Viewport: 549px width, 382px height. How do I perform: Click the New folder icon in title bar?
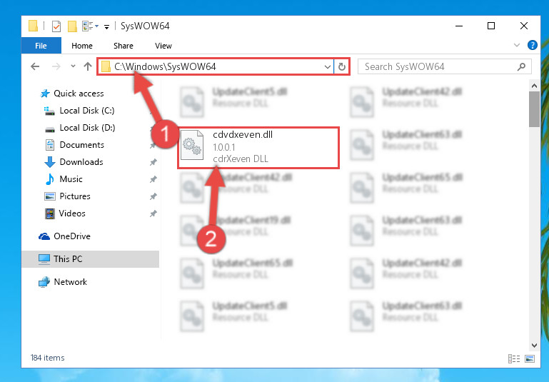(72, 26)
